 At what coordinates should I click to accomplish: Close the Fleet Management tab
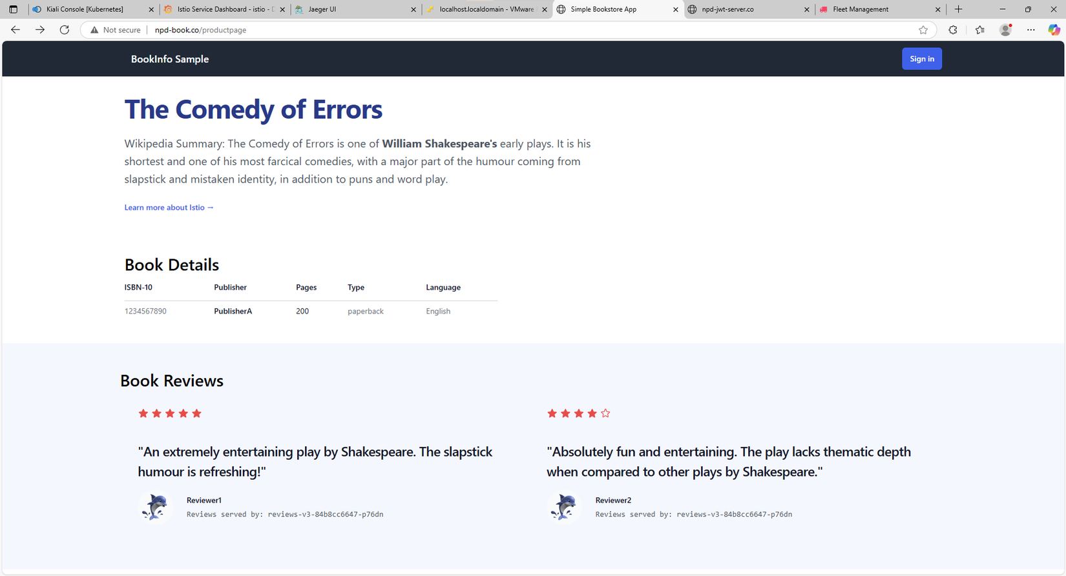(x=938, y=10)
